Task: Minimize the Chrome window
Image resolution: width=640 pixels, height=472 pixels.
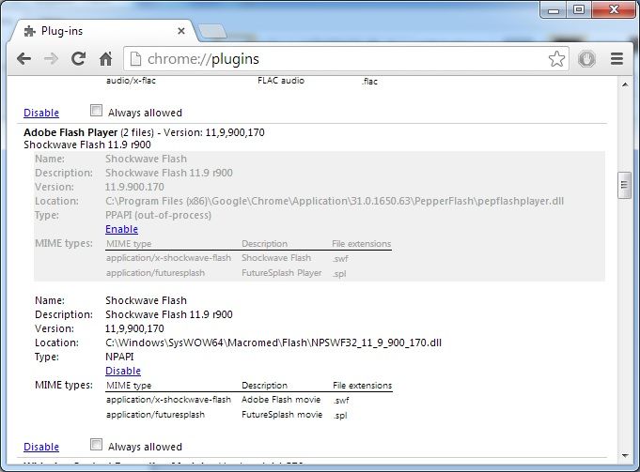Action: point(554,9)
